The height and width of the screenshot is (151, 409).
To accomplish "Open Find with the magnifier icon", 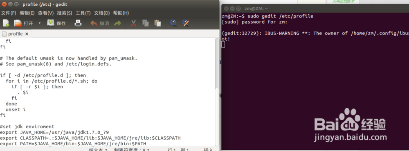I will [173, 23].
